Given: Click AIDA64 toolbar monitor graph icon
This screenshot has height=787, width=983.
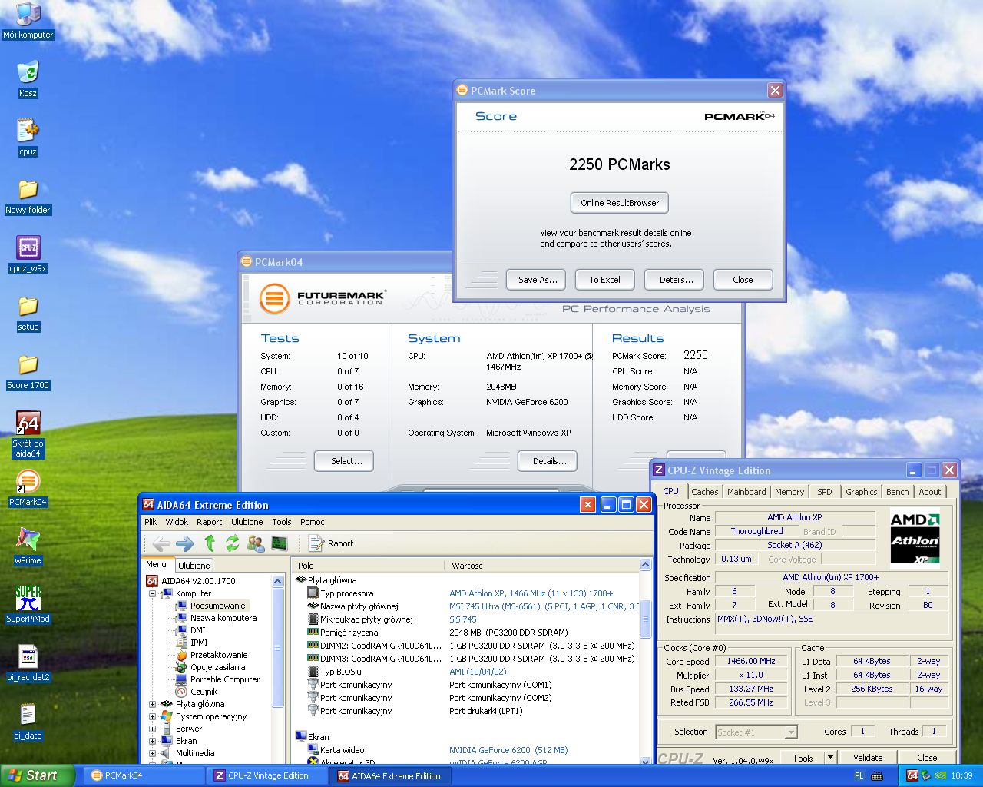Looking at the screenshot, I should 280,543.
